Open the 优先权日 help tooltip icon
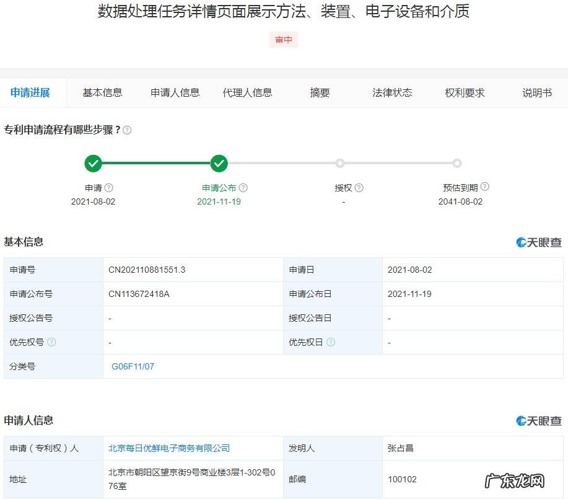Image resolution: width=568 pixels, height=499 pixels. pyautogui.click(x=332, y=342)
